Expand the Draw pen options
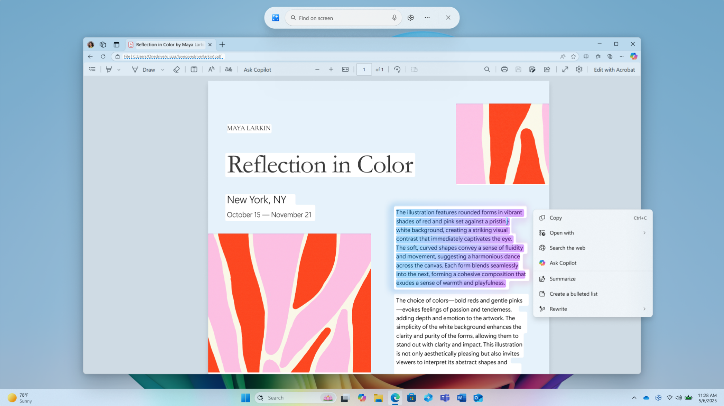This screenshot has height=406, width=724. click(x=162, y=69)
